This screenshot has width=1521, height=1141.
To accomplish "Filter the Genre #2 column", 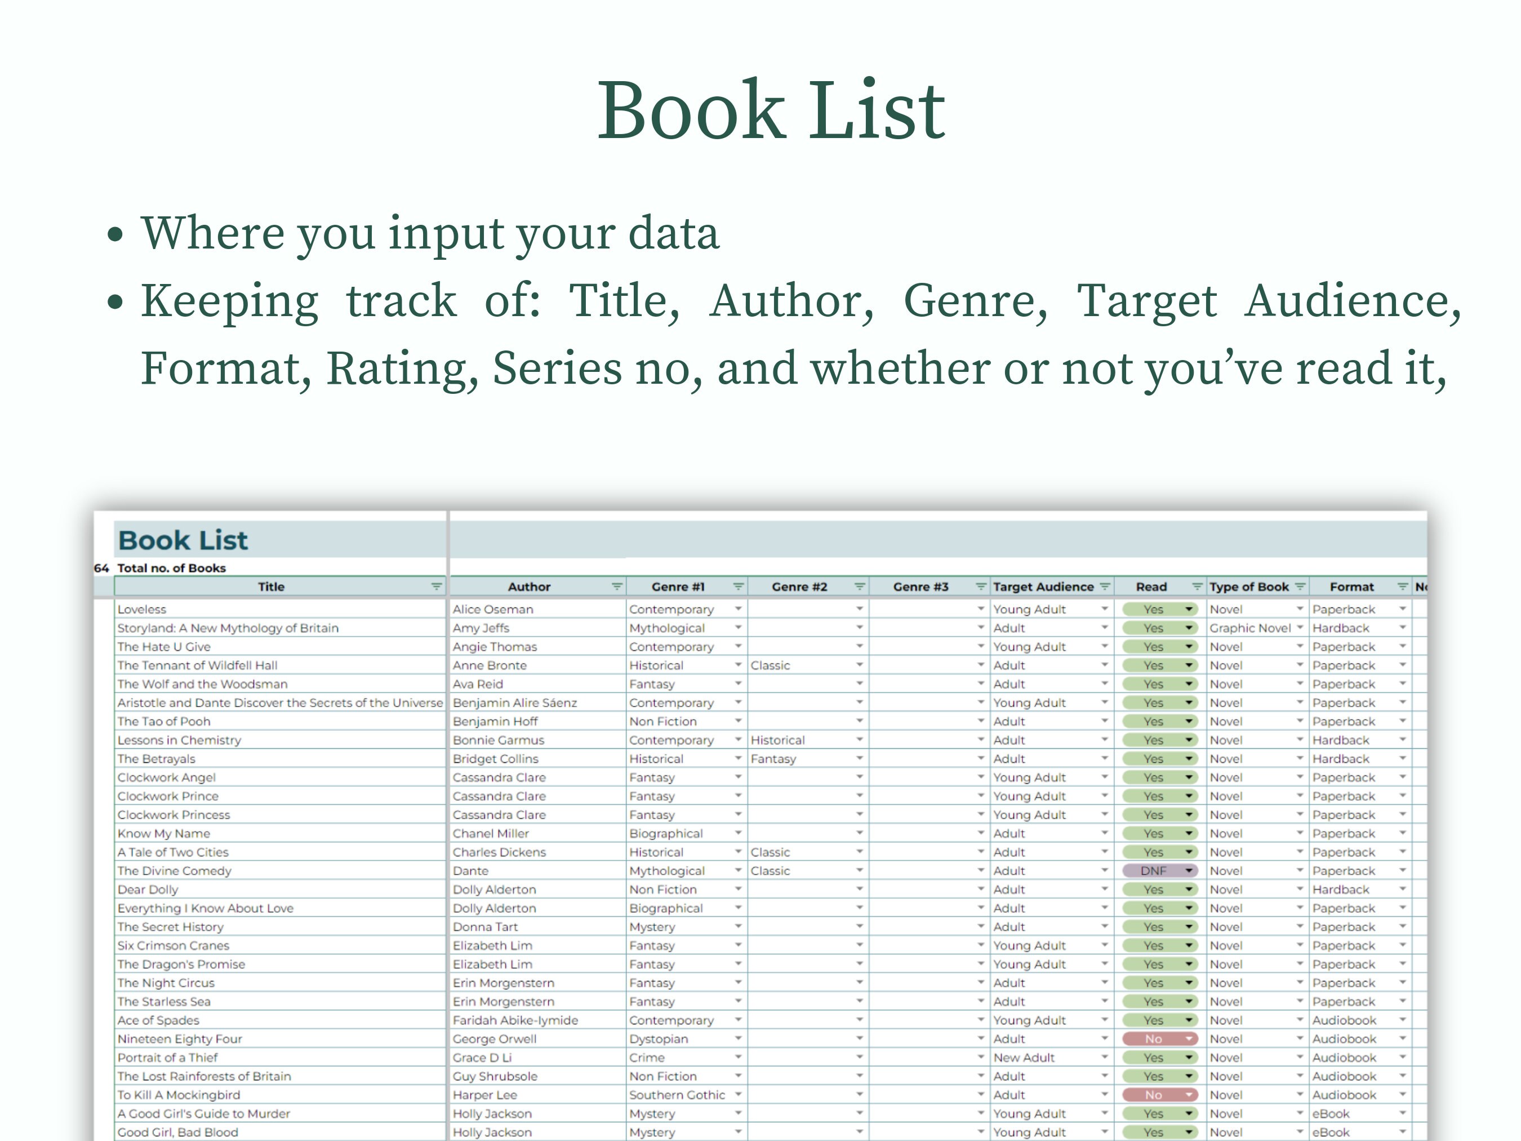I will [860, 586].
